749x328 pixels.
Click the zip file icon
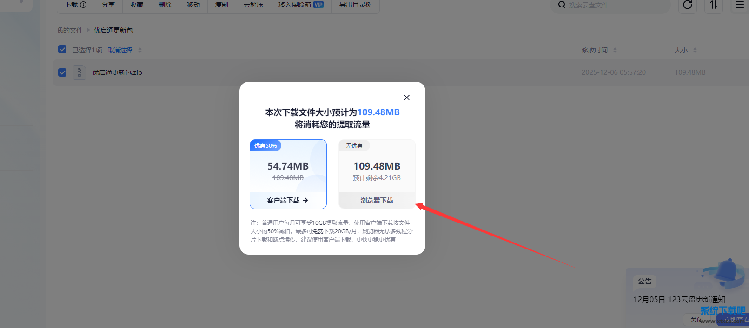click(80, 72)
